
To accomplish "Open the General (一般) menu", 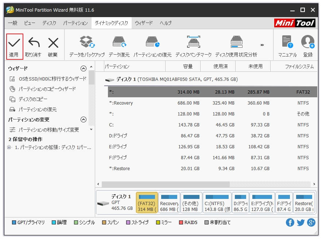I will pos(12,23).
